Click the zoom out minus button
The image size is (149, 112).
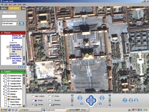pyautogui.click(x=72, y=105)
